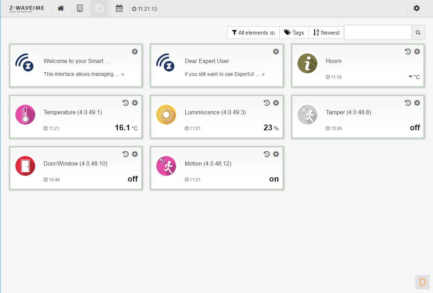This screenshot has height=293, width=433.
Task: Click the Motion sensor running-man icon
Action: coord(166,166)
